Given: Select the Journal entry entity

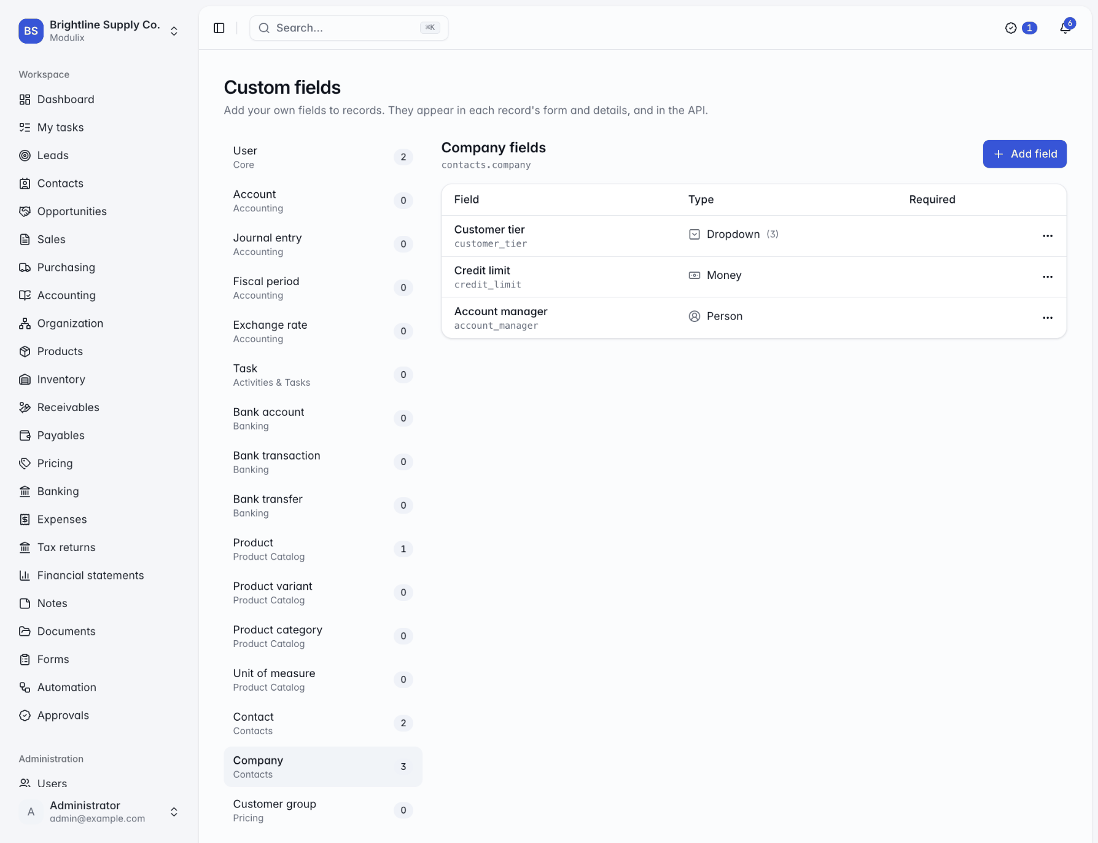Looking at the screenshot, I should click(x=322, y=244).
